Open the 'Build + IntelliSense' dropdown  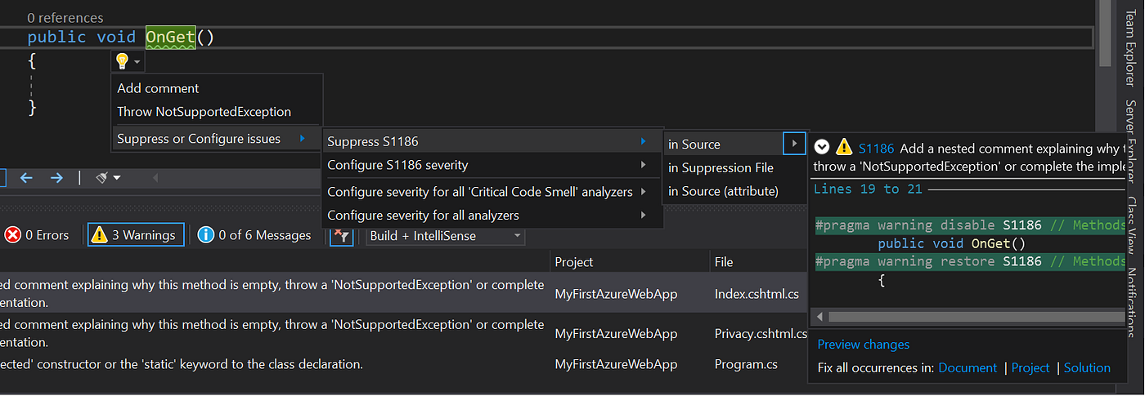click(444, 235)
